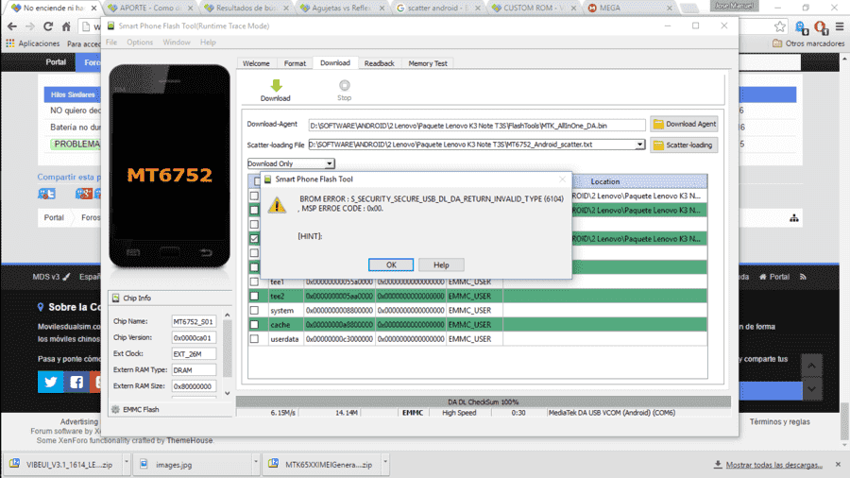This screenshot has height=478, width=850.
Task: Click the Download Agent folder button
Action: [684, 124]
